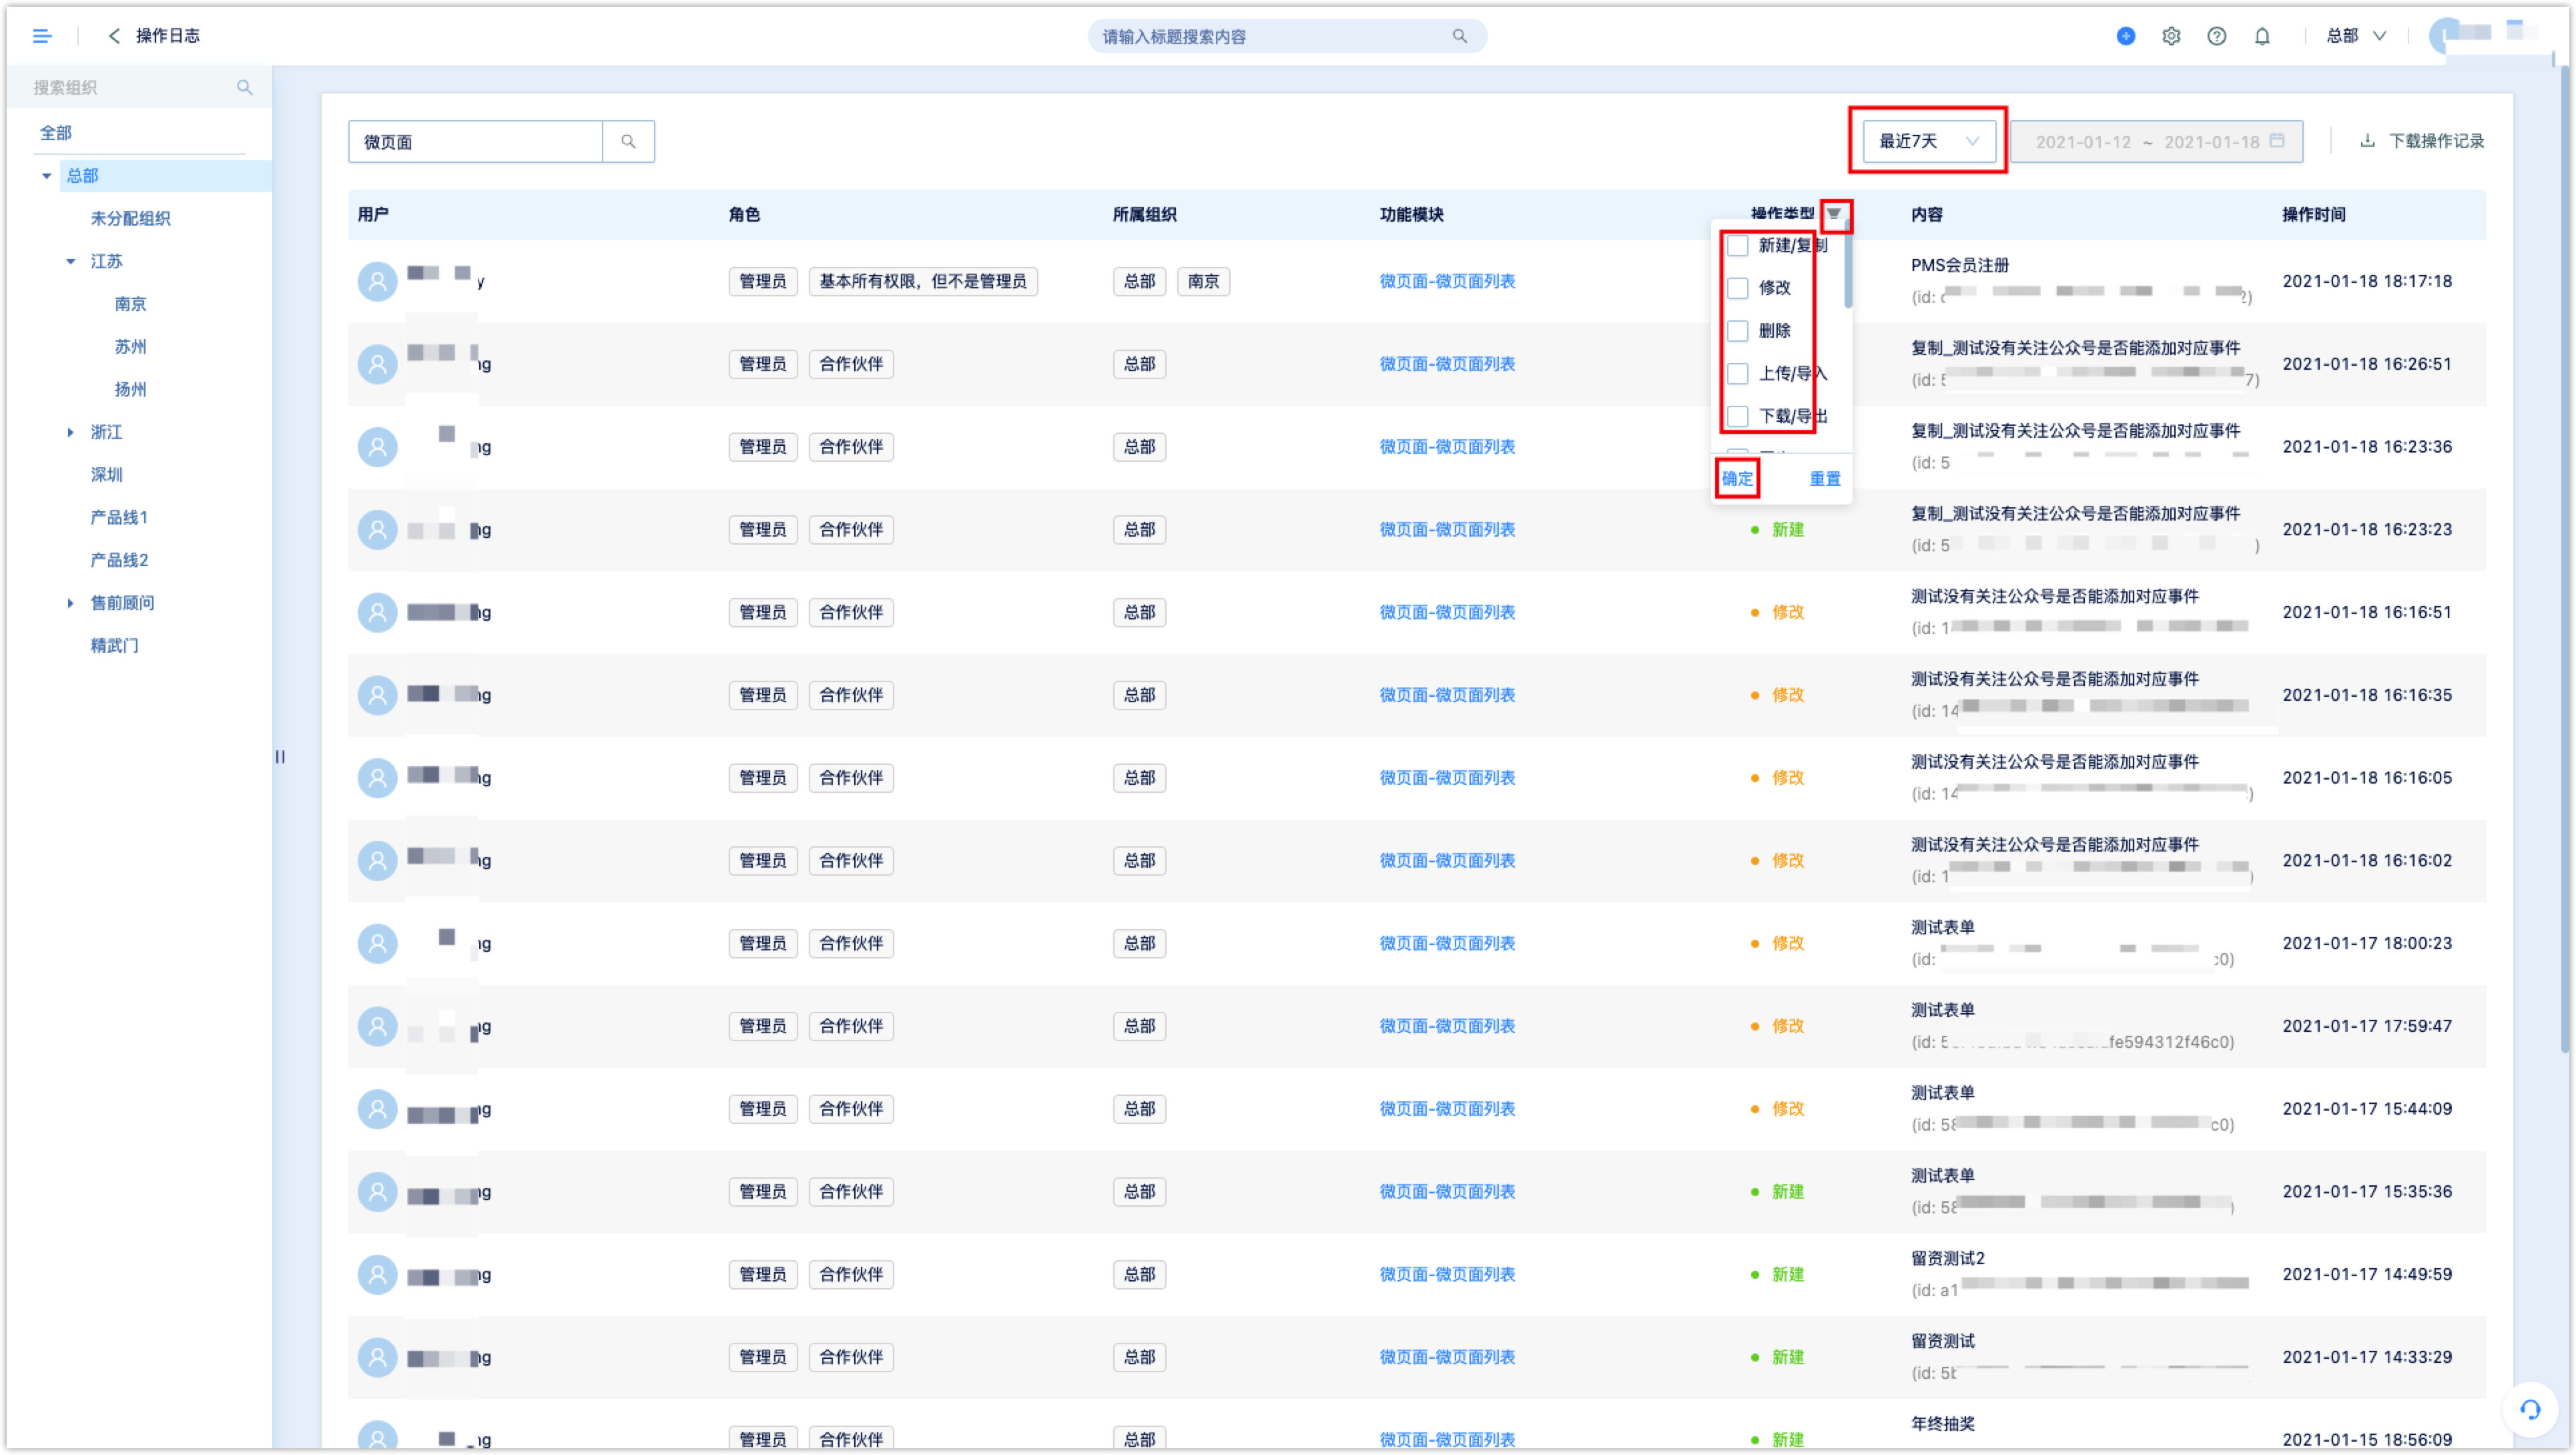Click the 操作类型 filter funnel icon
This screenshot has height=1455, width=2576.
click(1833, 213)
